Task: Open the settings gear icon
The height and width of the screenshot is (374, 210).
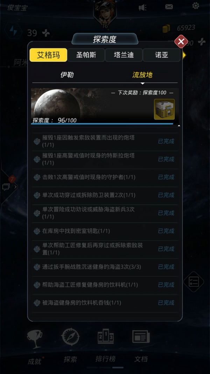Action: 196,6
